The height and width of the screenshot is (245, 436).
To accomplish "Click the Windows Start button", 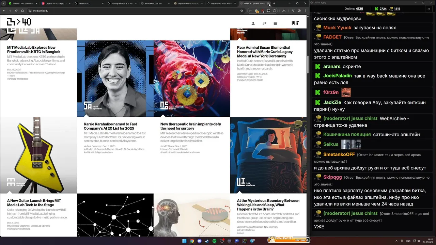I will coord(184,241).
